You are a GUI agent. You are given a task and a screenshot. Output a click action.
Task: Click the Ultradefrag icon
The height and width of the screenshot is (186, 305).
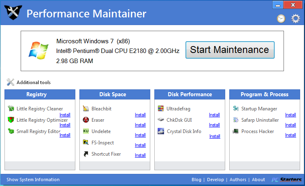(x=161, y=108)
